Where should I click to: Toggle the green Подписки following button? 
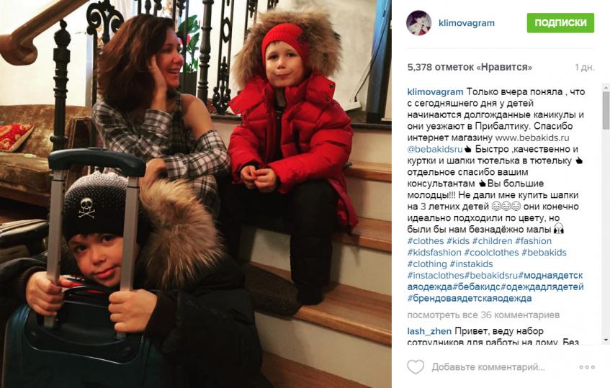560,22
